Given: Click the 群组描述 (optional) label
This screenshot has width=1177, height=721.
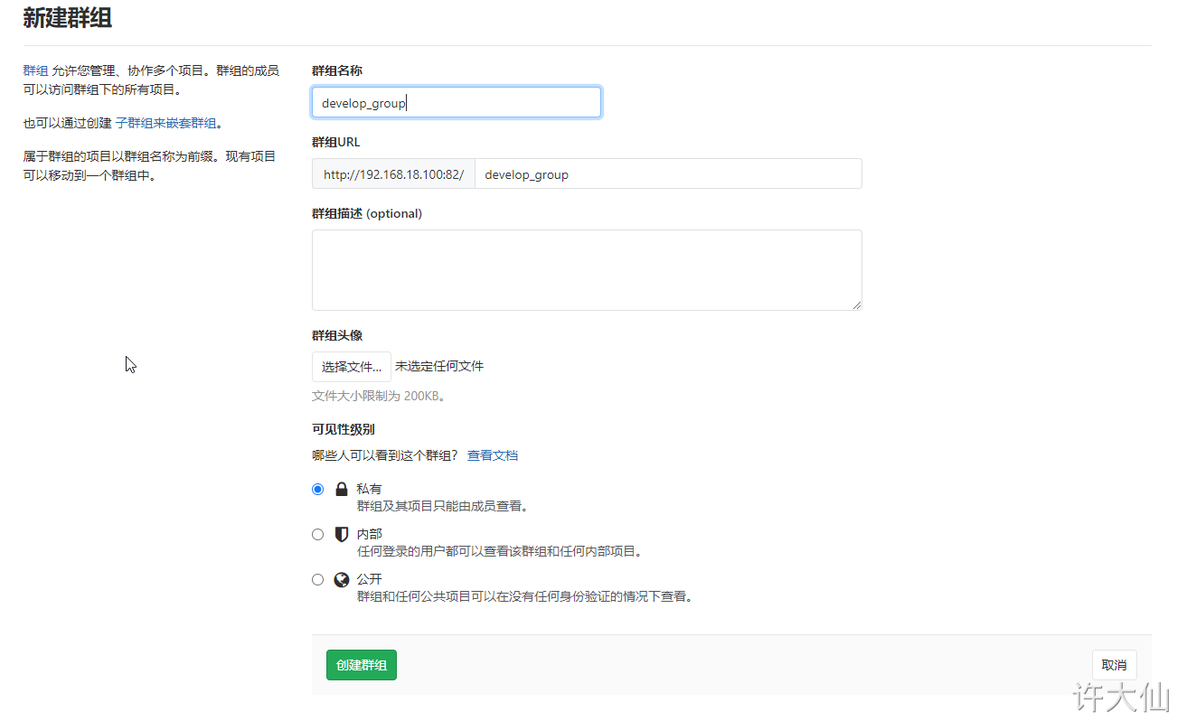Looking at the screenshot, I should coord(367,214).
